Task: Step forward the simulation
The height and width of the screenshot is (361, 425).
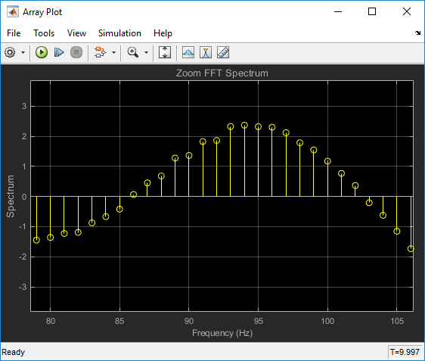Action: (59, 52)
